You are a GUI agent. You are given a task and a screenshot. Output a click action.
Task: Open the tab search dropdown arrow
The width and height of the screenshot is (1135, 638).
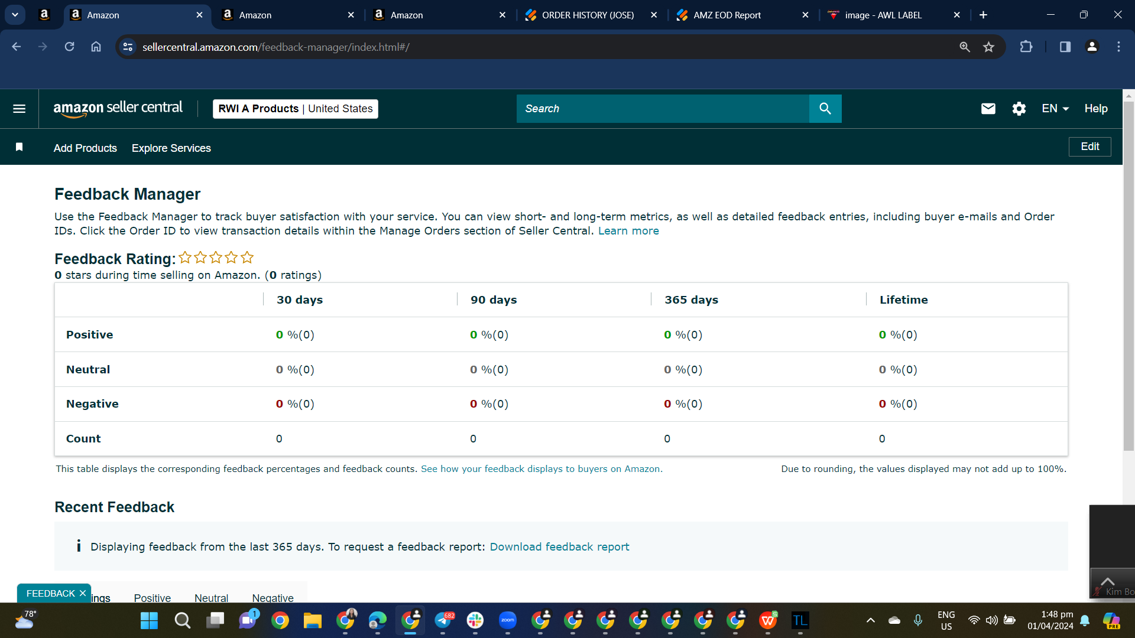click(15, 15)
